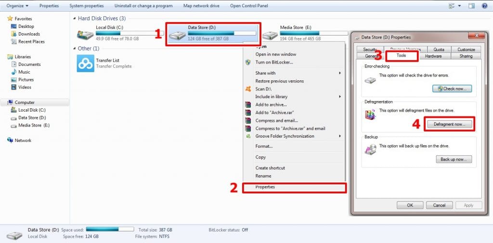493x243 pixels.
Task: Open the Organize dropdown menu
Action: point(17,6)
